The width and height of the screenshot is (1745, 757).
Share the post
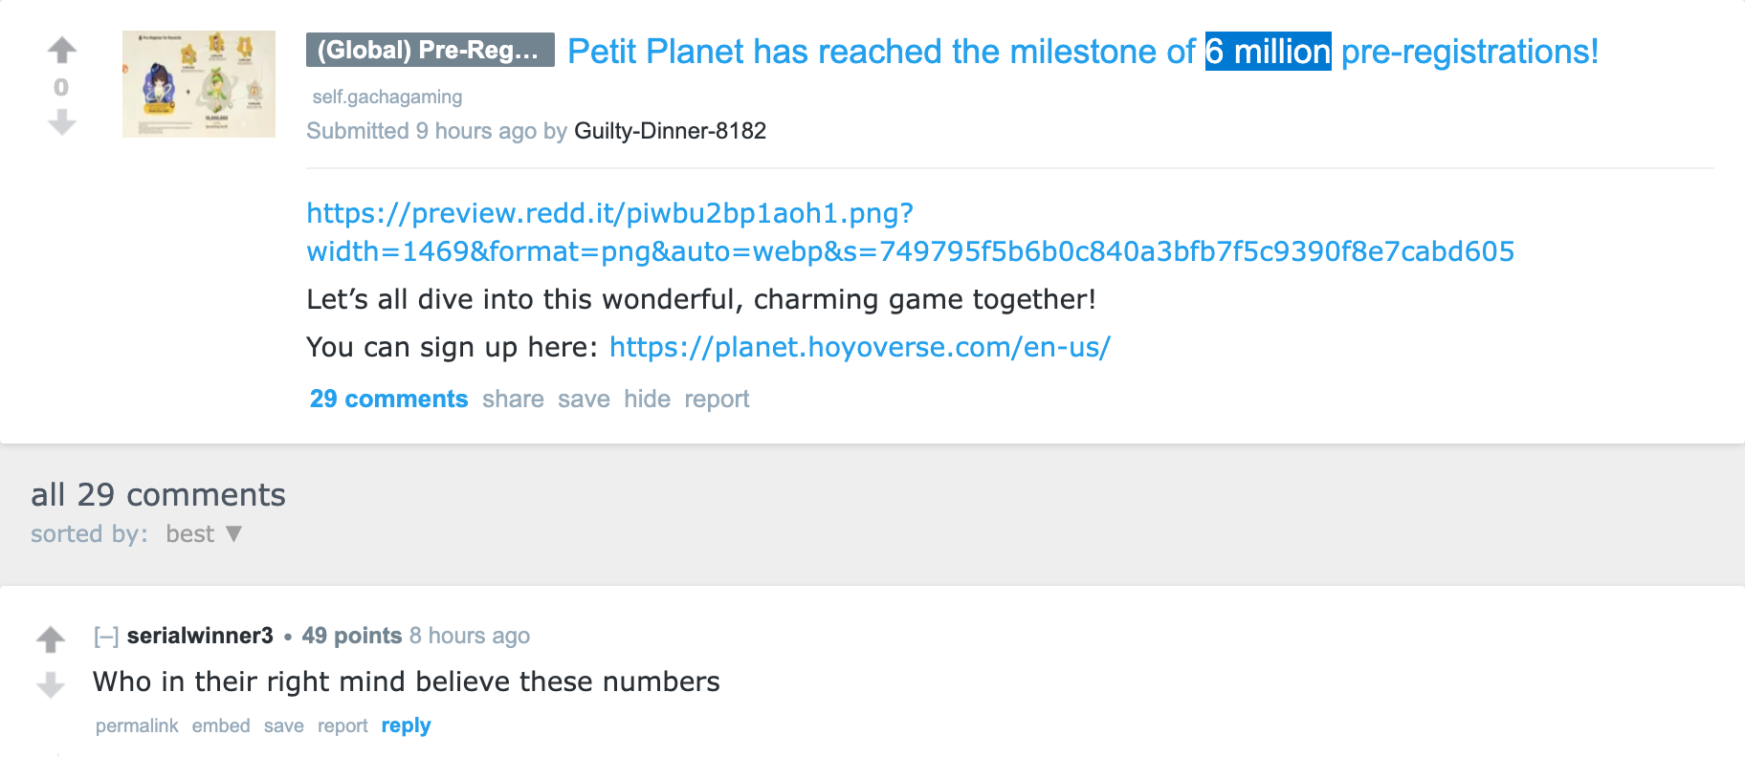[x=513, y=399]
